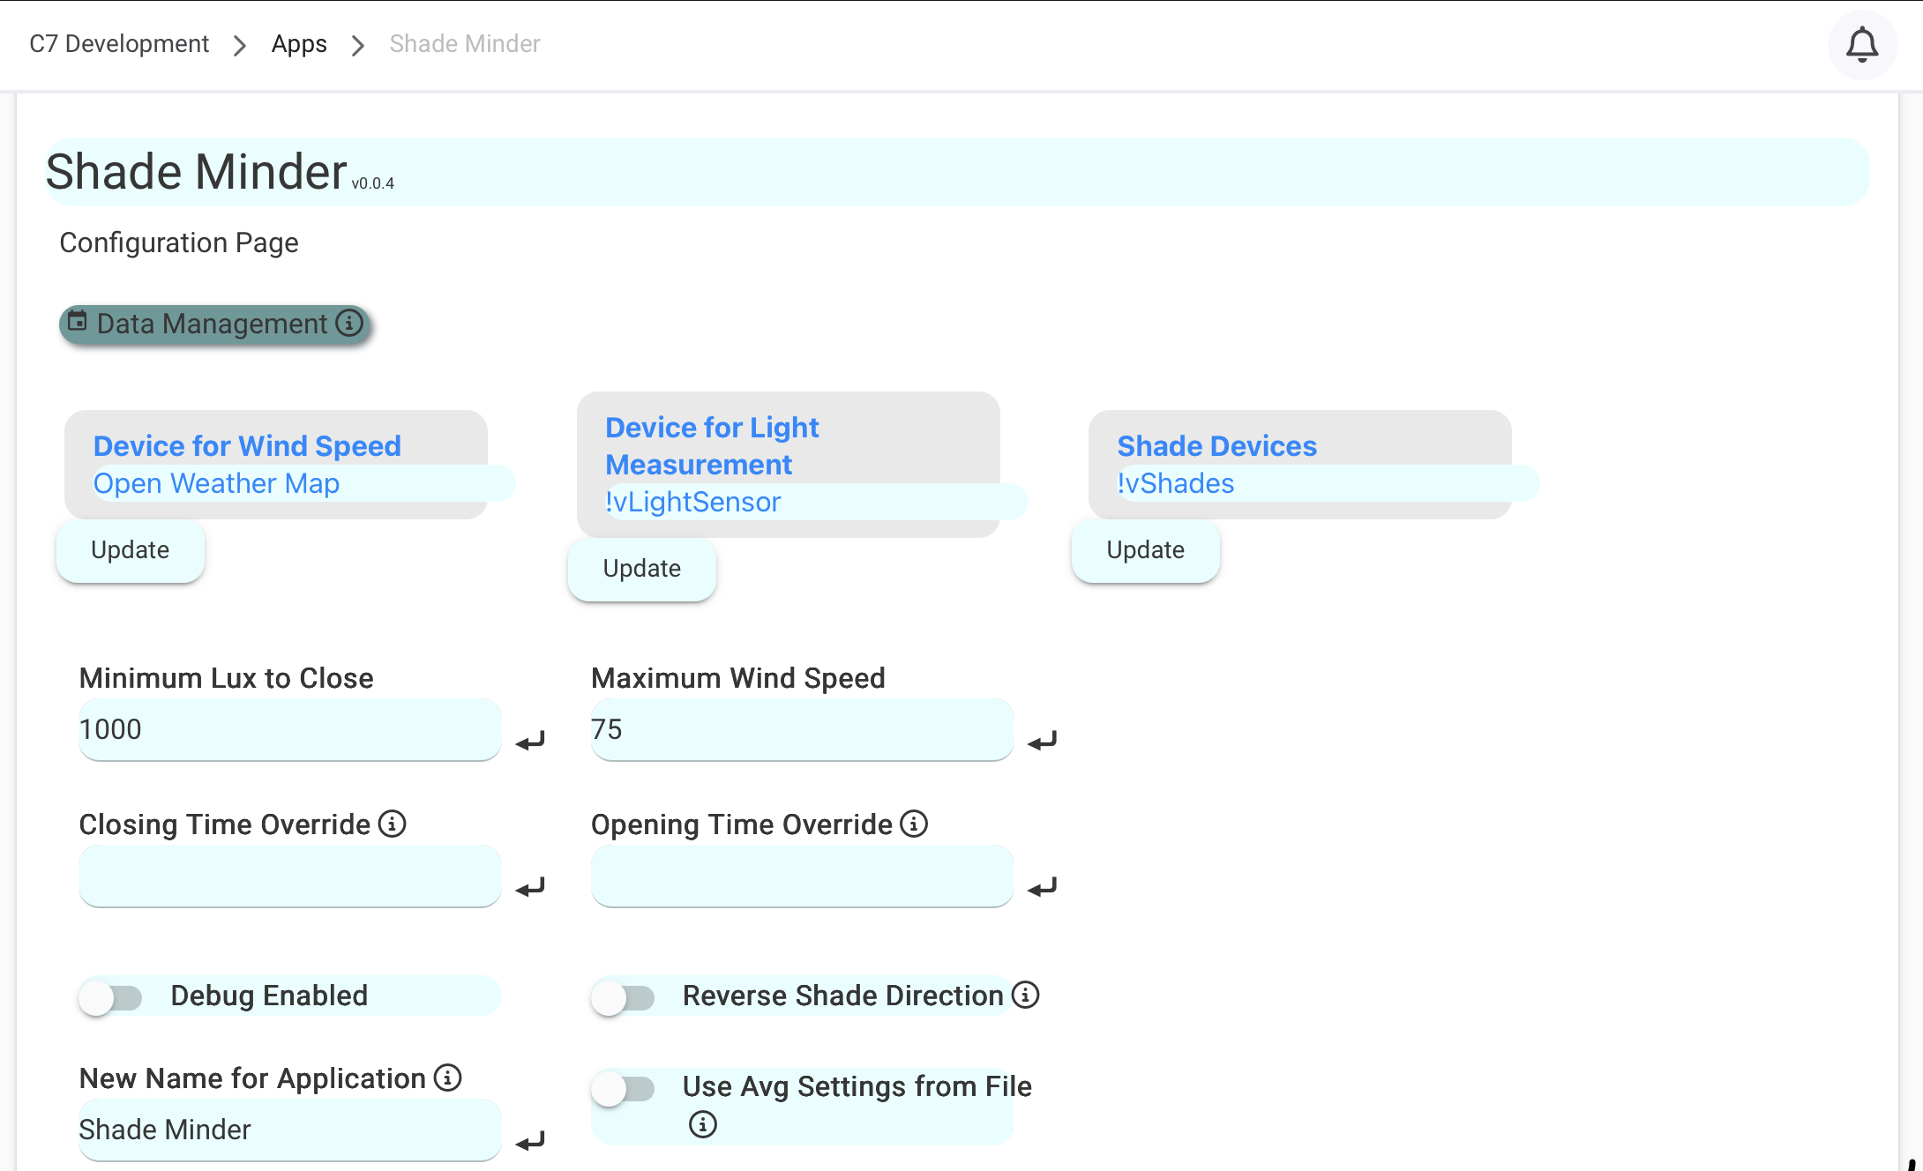
Task: Click info icon next to Closing Time Override
Action: tap(392, 824)
